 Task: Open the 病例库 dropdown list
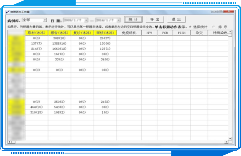(x=45, y=20)
